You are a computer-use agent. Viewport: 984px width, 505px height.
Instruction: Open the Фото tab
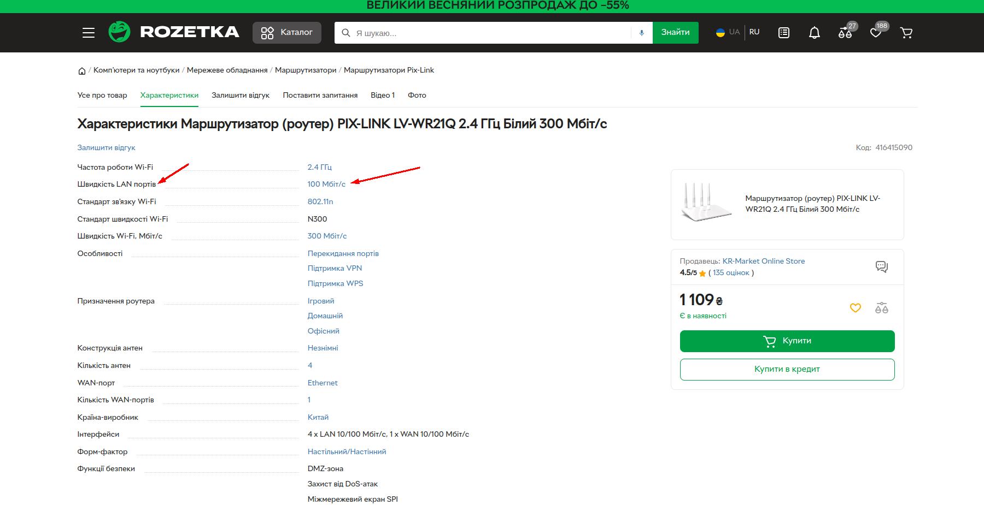[x=417, y=96]
